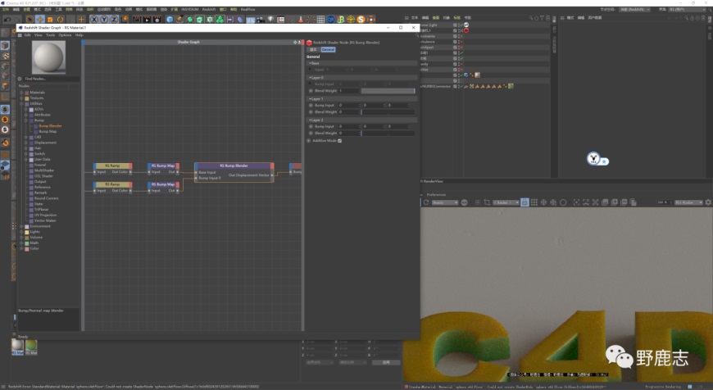This screenshot has width=713, height=390.
Task: Open Options menu in Shader Graph window
Action: tap(65, 35)
